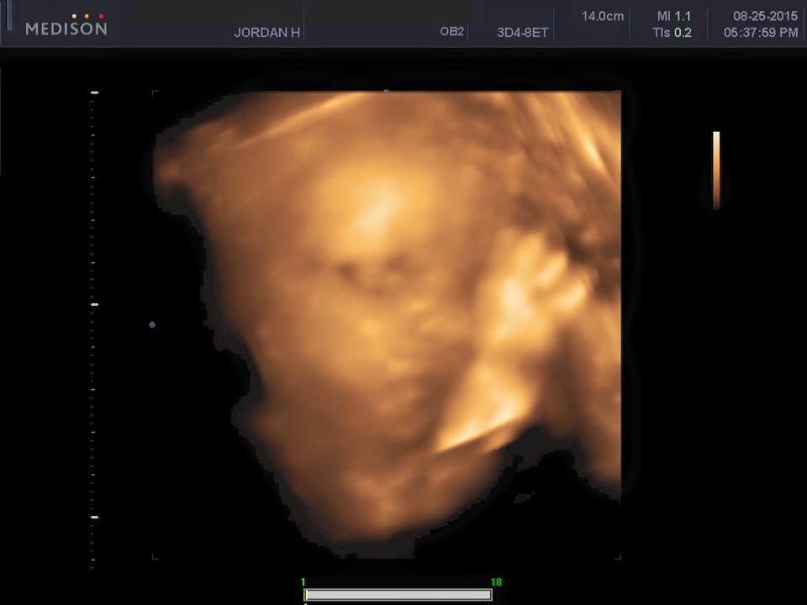This screenshot has height=605, width=807.
Task: Click the TIs 0.2 thermal index value
Action: click(x=672, y=33)
